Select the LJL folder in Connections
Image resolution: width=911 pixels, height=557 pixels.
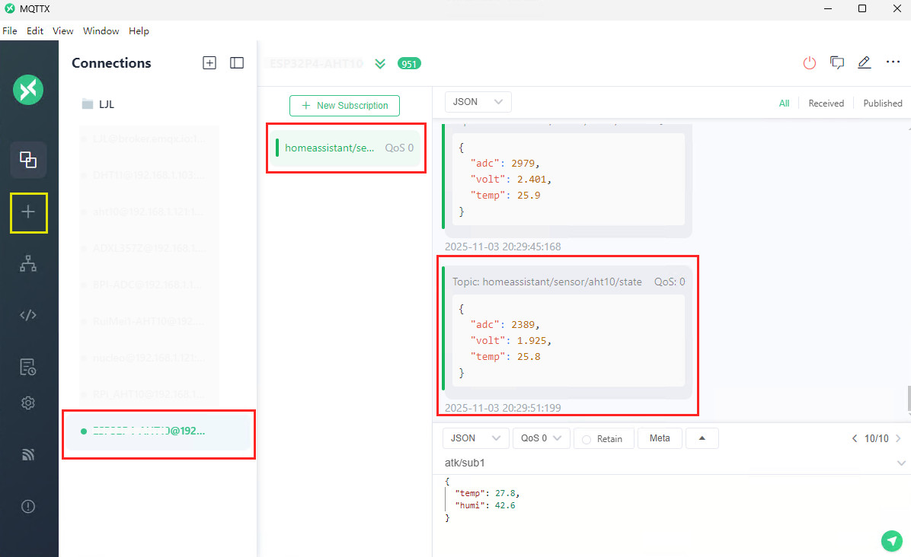99,104
